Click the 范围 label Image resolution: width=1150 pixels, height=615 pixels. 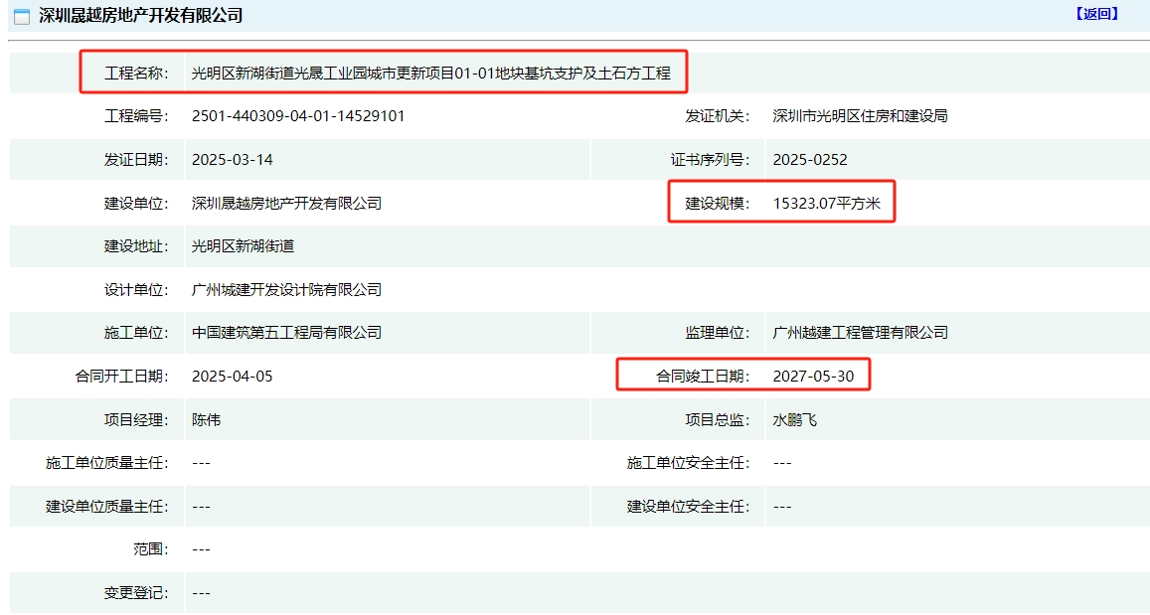click(150, 549)
